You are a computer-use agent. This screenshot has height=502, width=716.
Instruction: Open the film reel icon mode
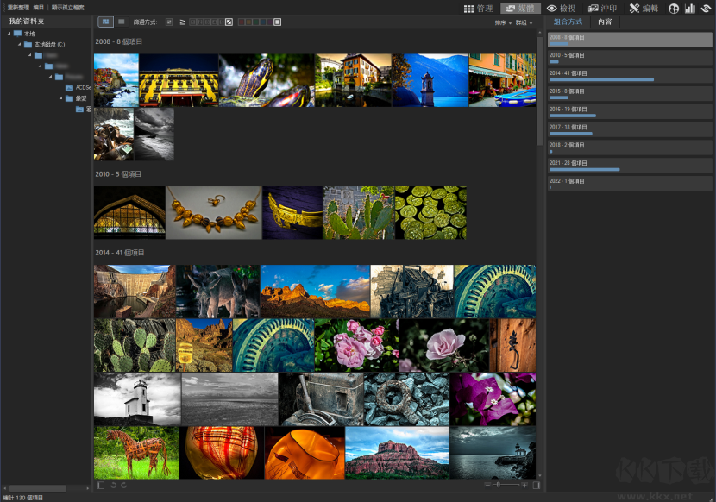coord(673,8)
